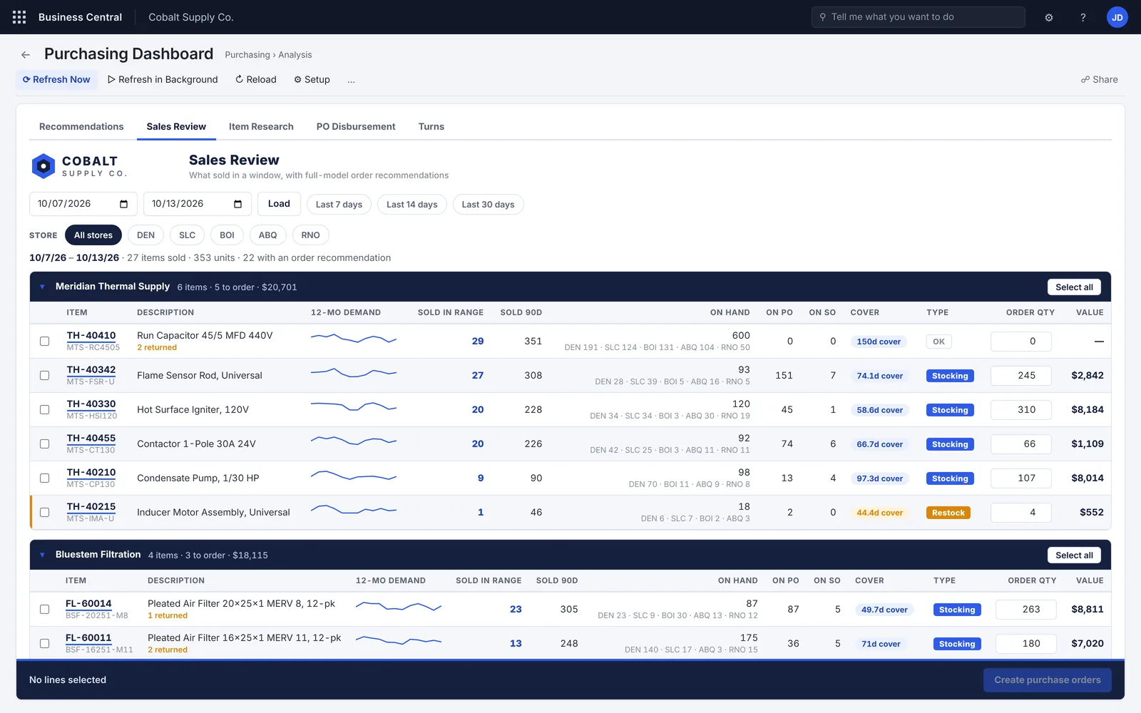Switch to the Sales Review tab
Viewport: 1141px width, 713px height.
click(x=176, y=127)
